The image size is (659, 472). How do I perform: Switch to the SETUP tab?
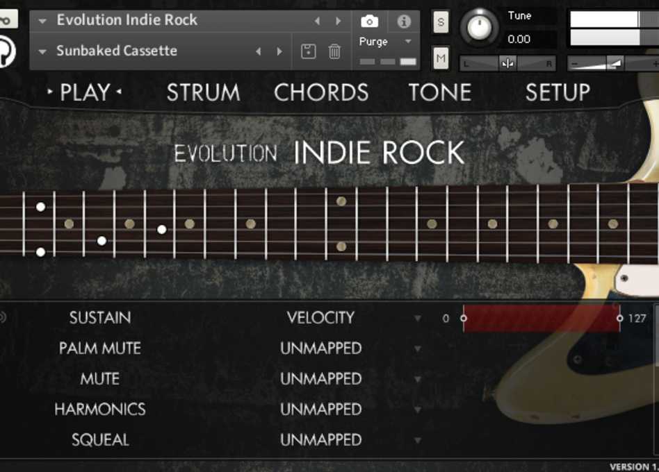[x=558, y=92]
